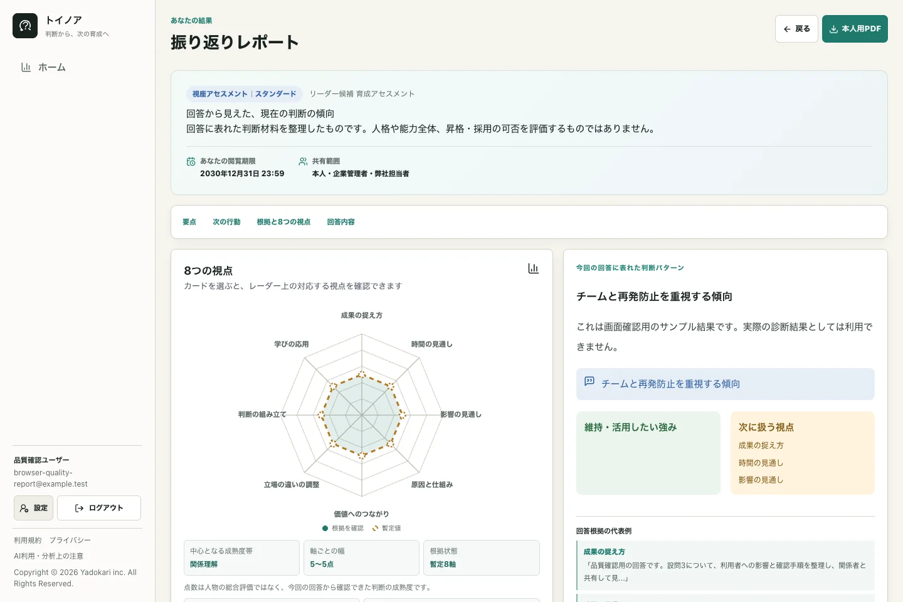Click the 振り返りレポート page heading
Image resolution: width=903 pixels, height=602 pixels.
click(x=235, y=42)
